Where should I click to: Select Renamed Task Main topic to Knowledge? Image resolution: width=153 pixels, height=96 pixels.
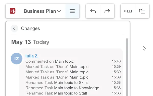point(73,88)
